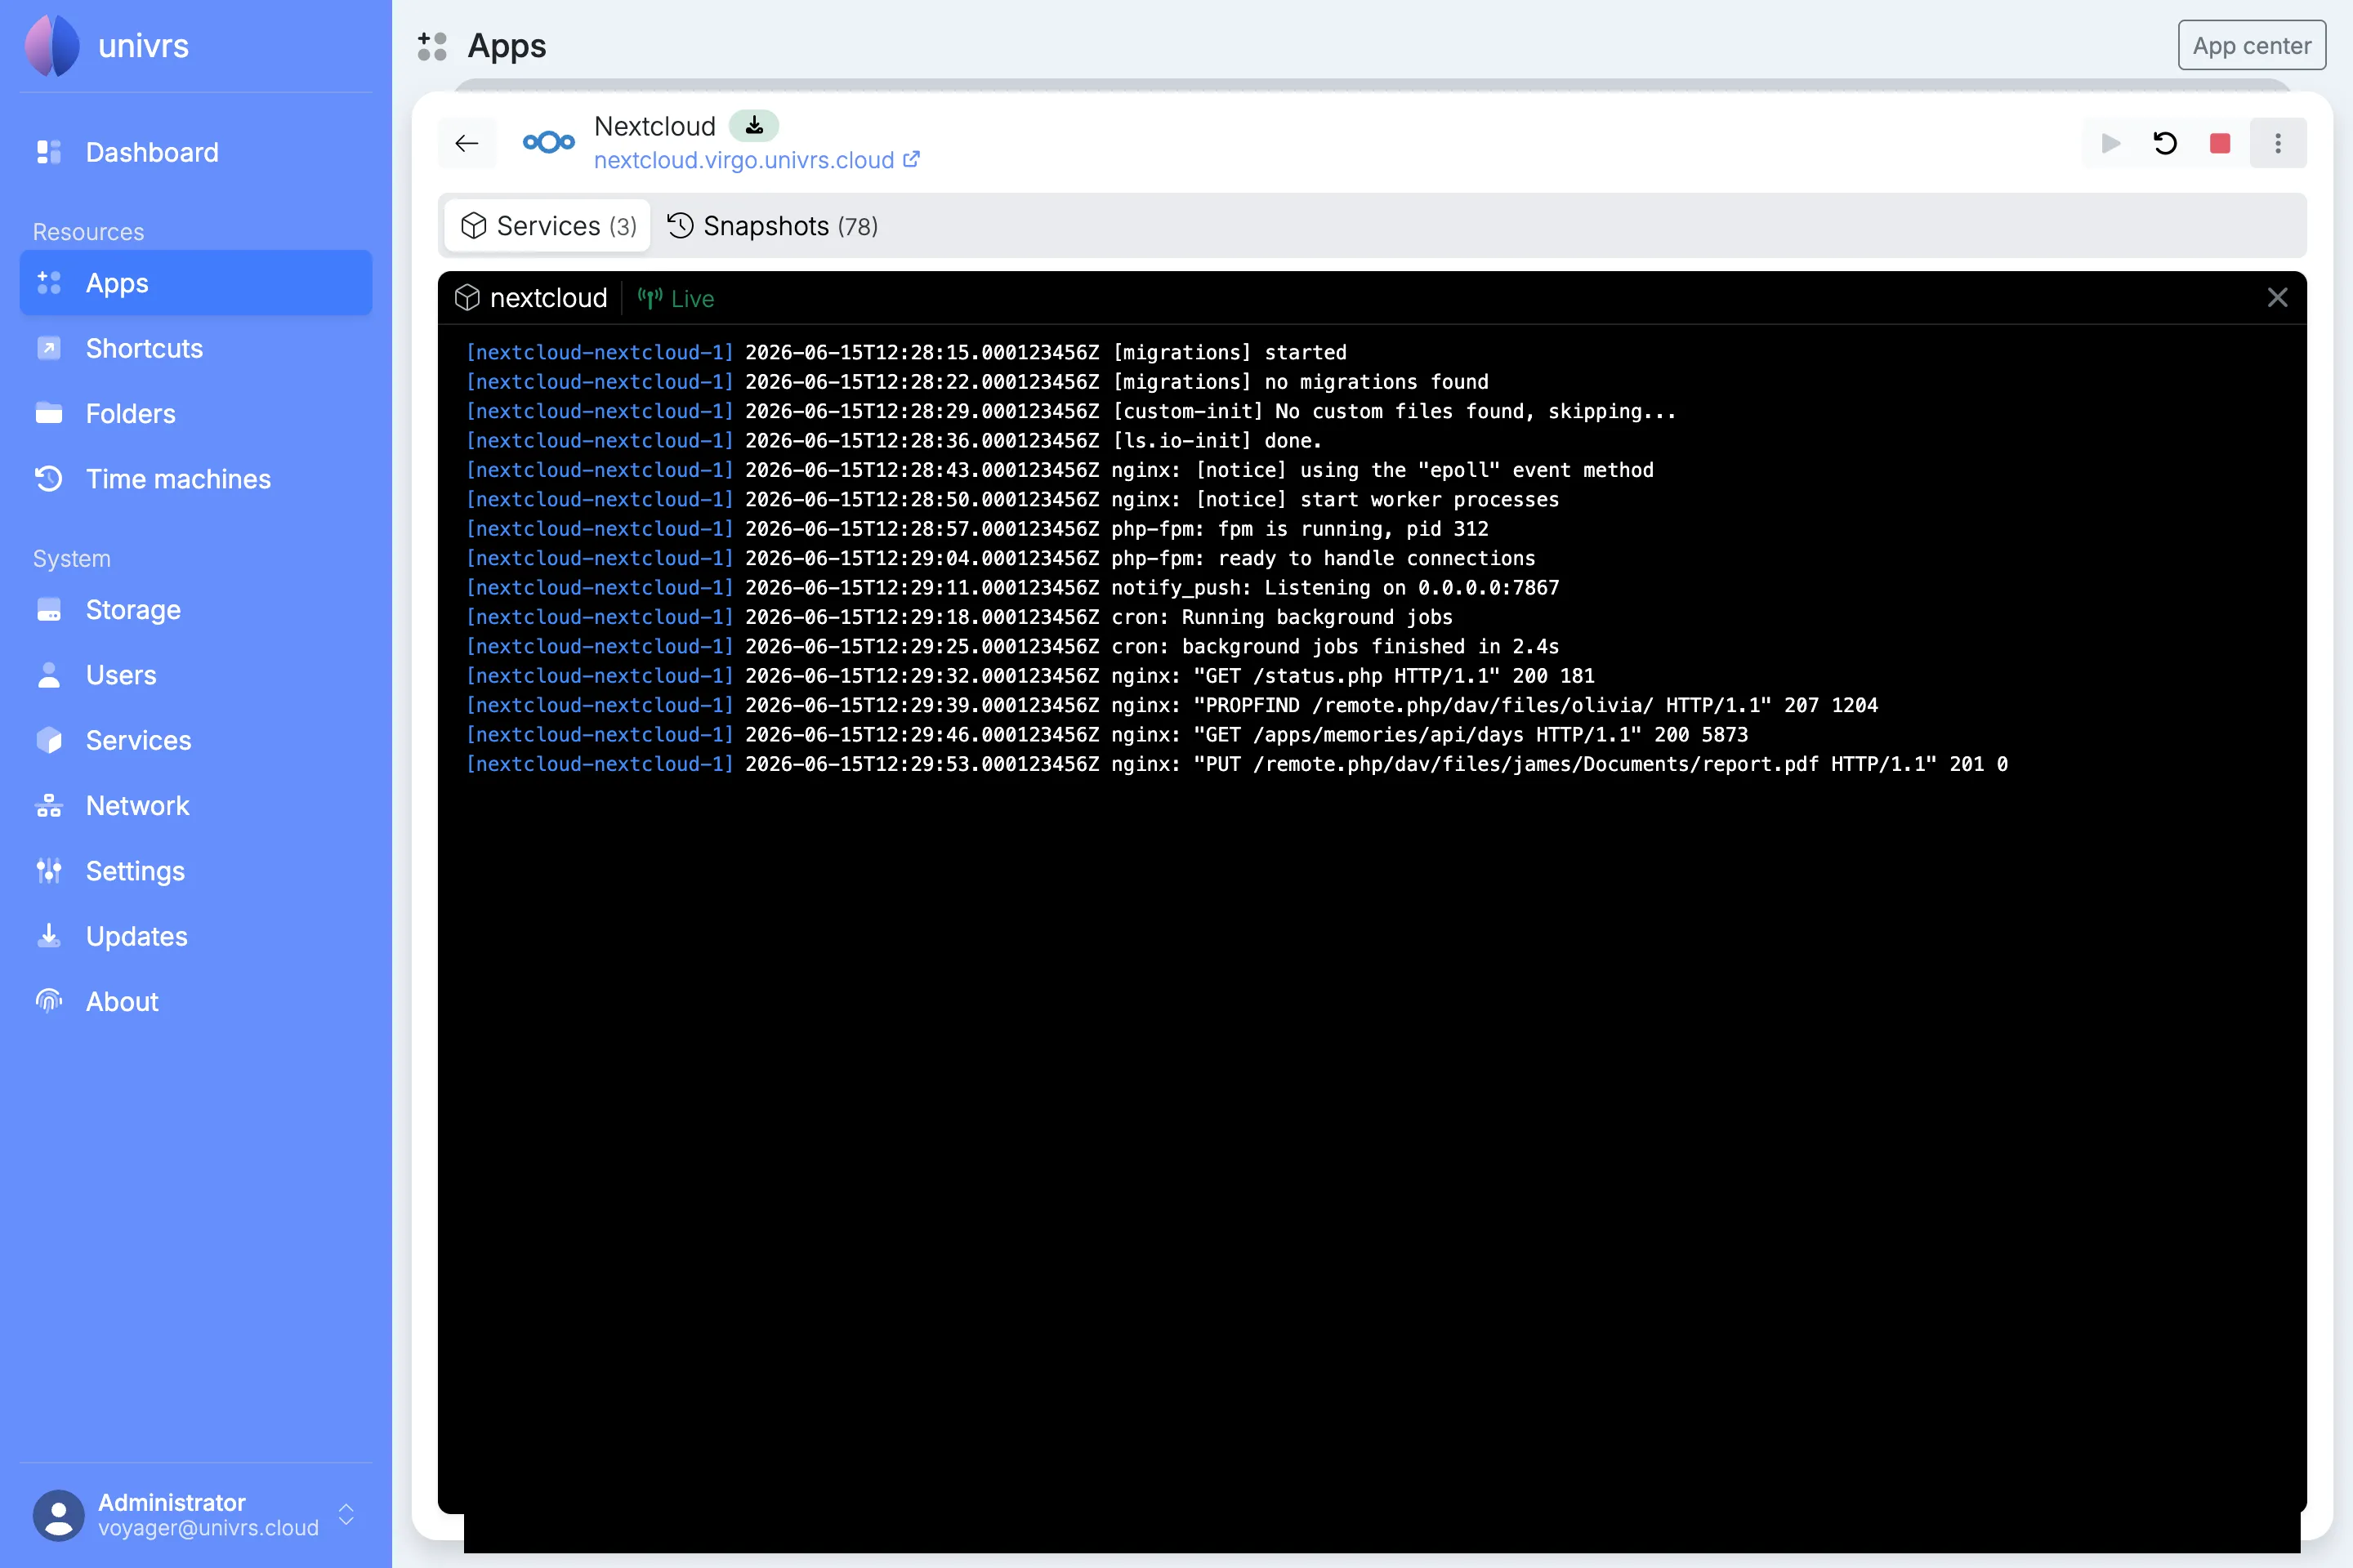Click the Nextcloud app logo icon
Screen dimensions: 2353x1568
[548, 143]
